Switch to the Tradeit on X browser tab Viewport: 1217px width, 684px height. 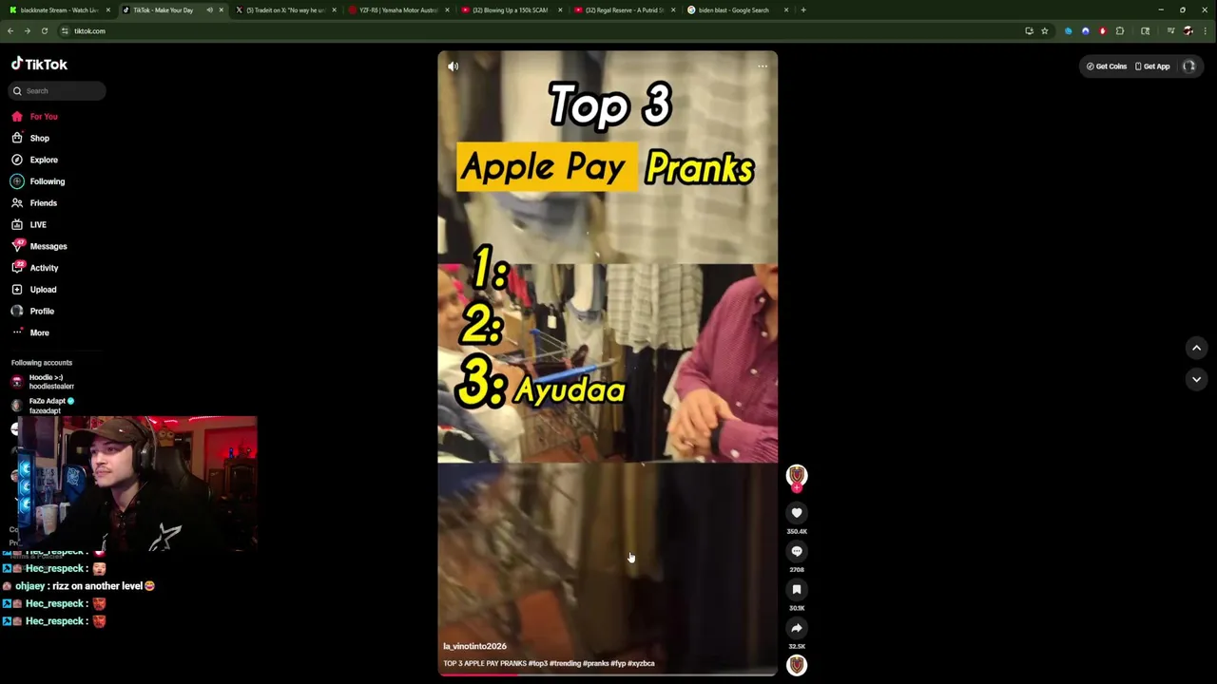285,10
